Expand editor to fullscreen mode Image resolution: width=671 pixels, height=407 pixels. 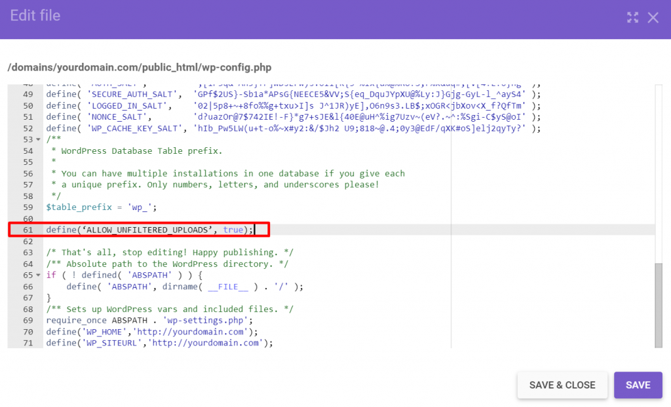(632, 18)
